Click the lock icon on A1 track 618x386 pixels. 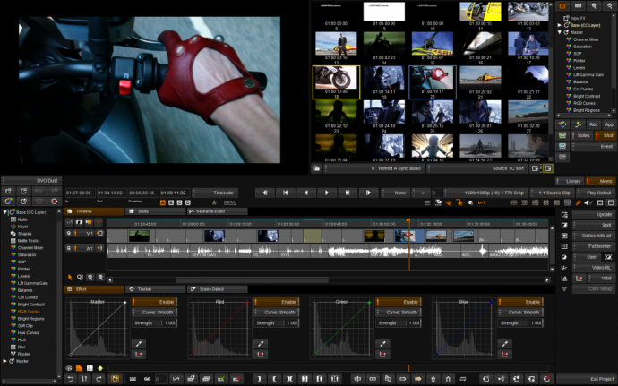[x=69, y=248]
